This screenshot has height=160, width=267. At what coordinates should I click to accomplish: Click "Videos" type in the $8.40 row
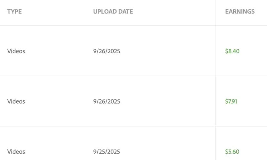[x=16, y=51]
